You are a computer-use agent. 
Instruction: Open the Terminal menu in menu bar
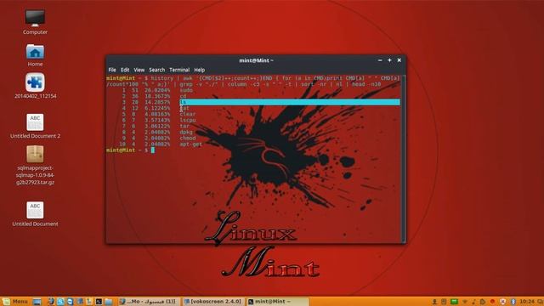point(179,70)
